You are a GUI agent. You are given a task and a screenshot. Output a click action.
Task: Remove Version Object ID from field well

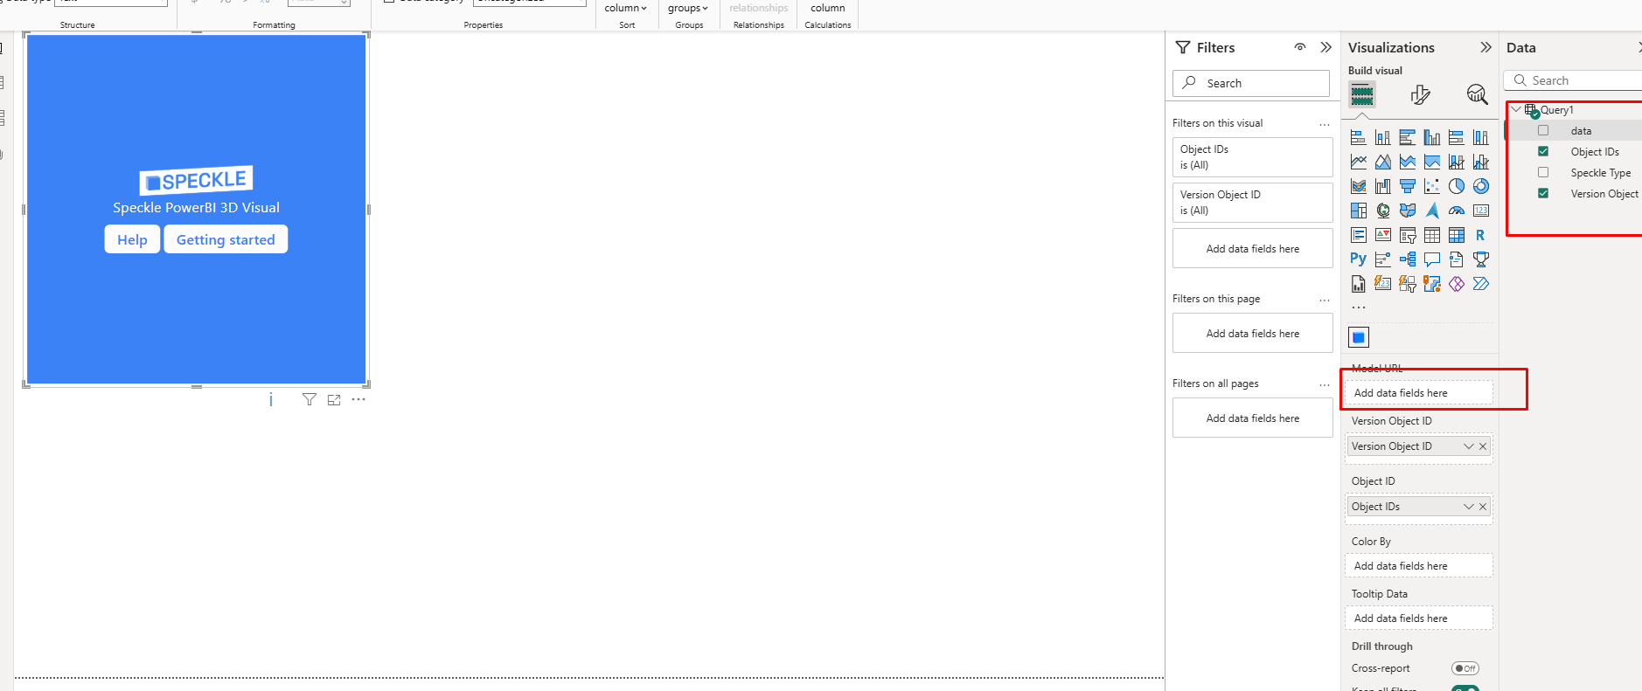pos(1483,446)
